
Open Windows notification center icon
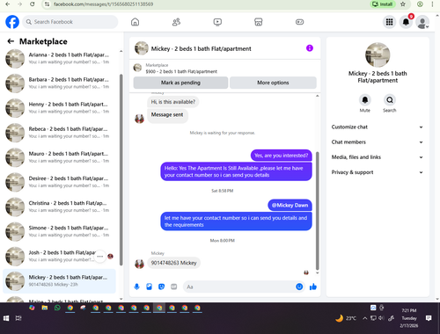pos(429,318)
